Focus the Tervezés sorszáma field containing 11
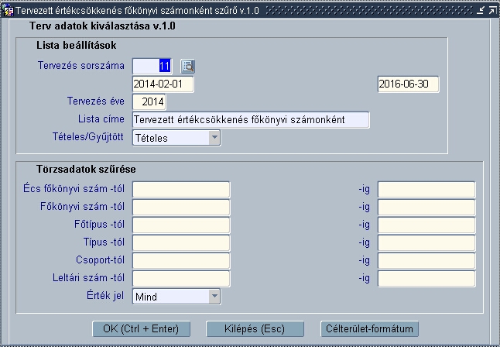 pyautogui.click(x=152, y=66)
